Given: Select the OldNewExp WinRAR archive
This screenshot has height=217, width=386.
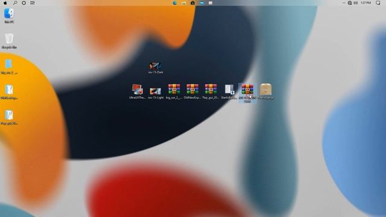Looking at the screenshot, I should point(192,92).
